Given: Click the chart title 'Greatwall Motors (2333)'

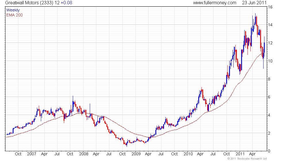Looking at the screenshot, I should 29,3.
